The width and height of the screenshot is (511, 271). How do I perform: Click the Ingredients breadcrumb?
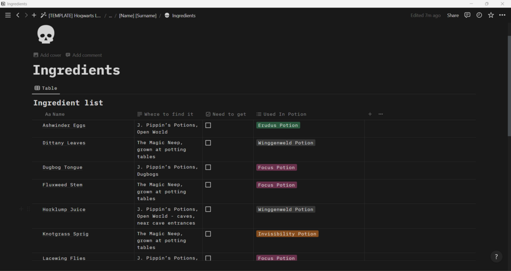point(184,15)
